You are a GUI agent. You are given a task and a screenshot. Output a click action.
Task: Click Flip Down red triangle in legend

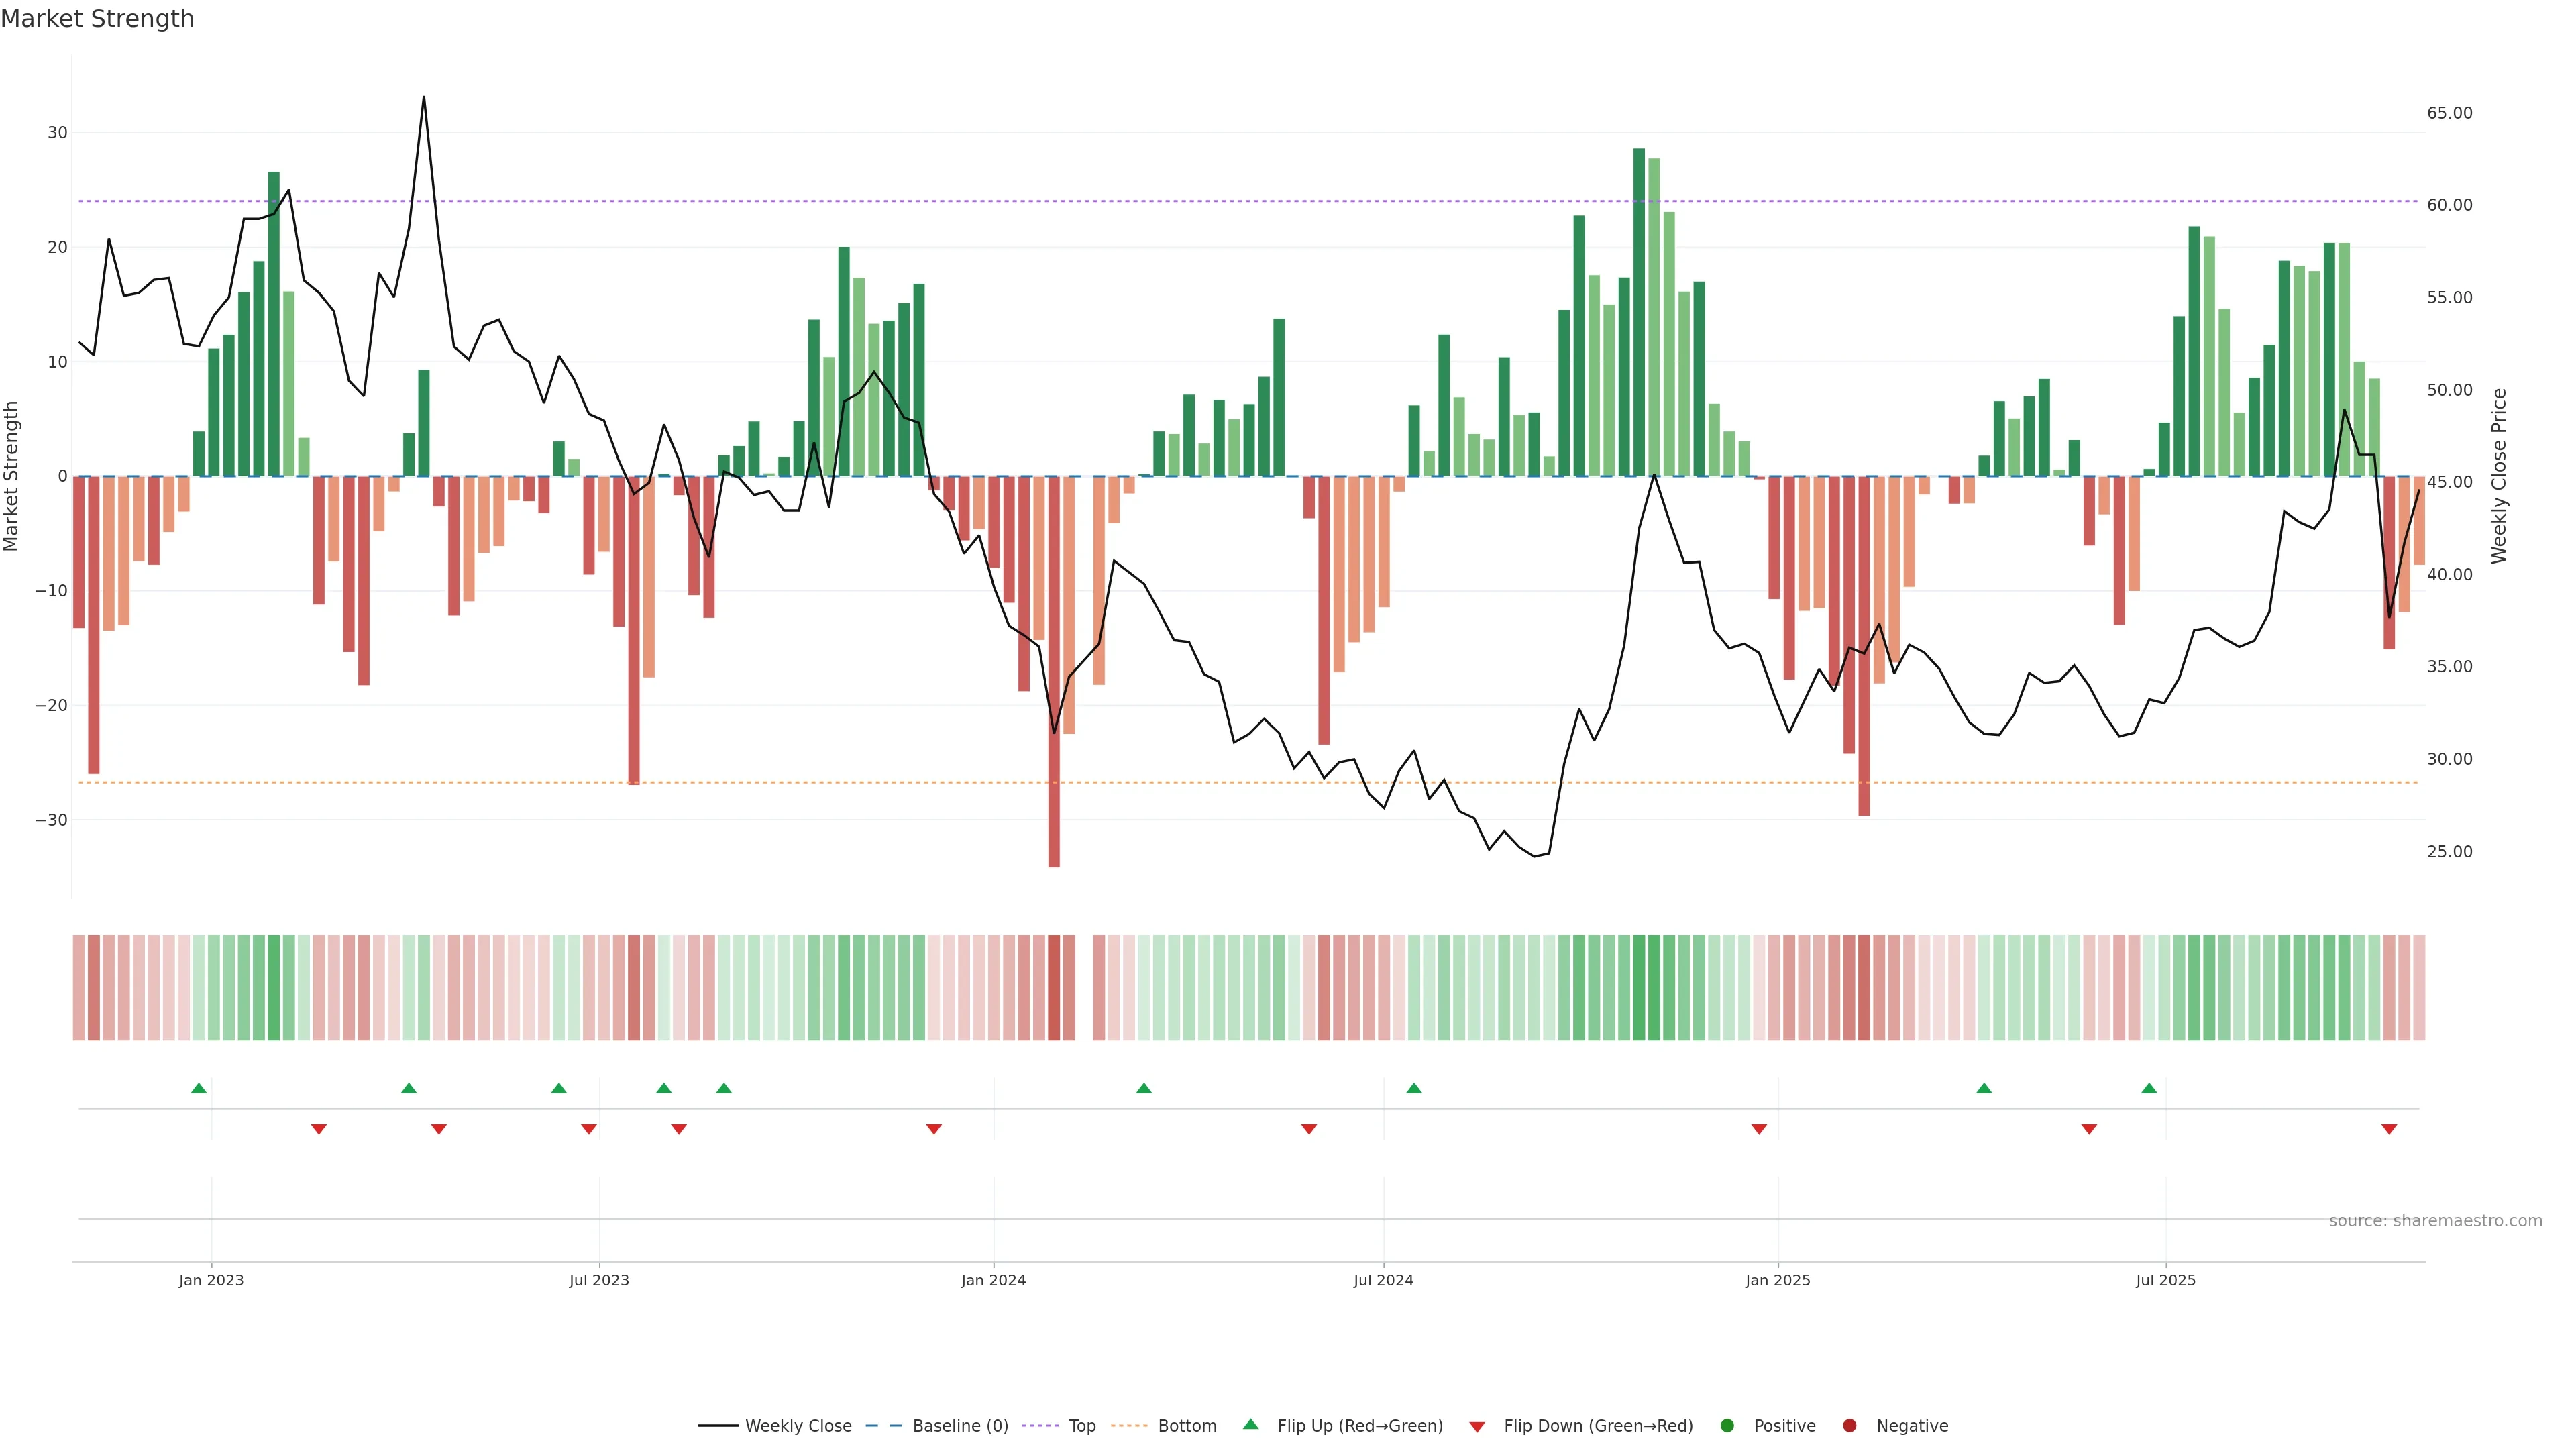1477,1426
